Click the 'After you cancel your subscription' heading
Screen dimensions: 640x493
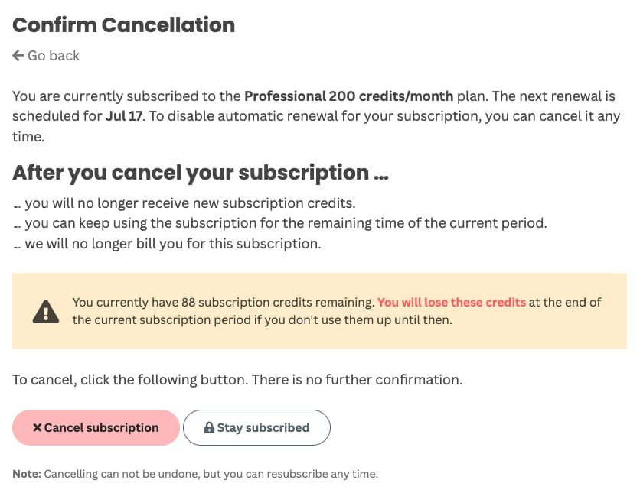pos(201,173)
